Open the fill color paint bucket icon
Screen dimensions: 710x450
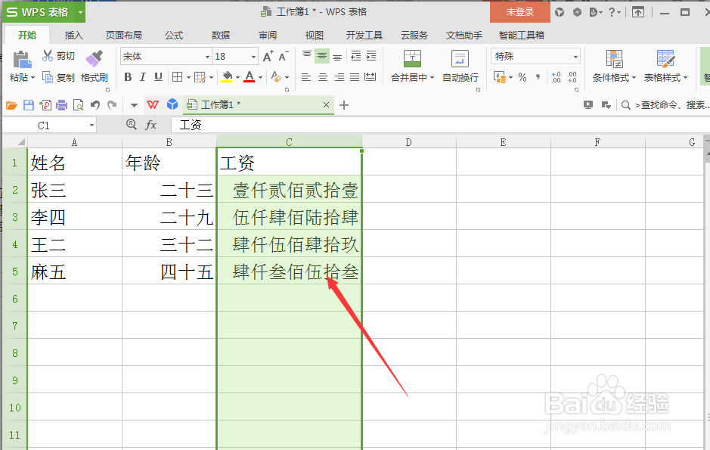click(x=227, y=75)
